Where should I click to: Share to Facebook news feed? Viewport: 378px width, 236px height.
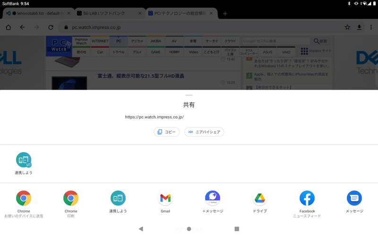point(307,198)
